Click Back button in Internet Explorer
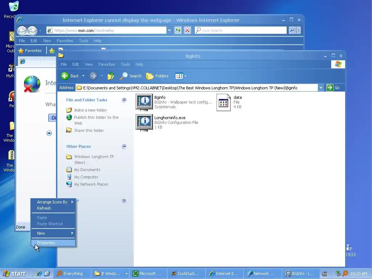372x279 pixels. point(22,31)
